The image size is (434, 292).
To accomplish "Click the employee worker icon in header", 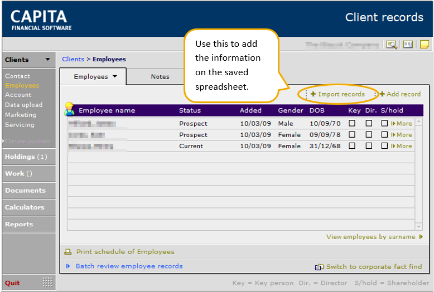I will [69, 109].
